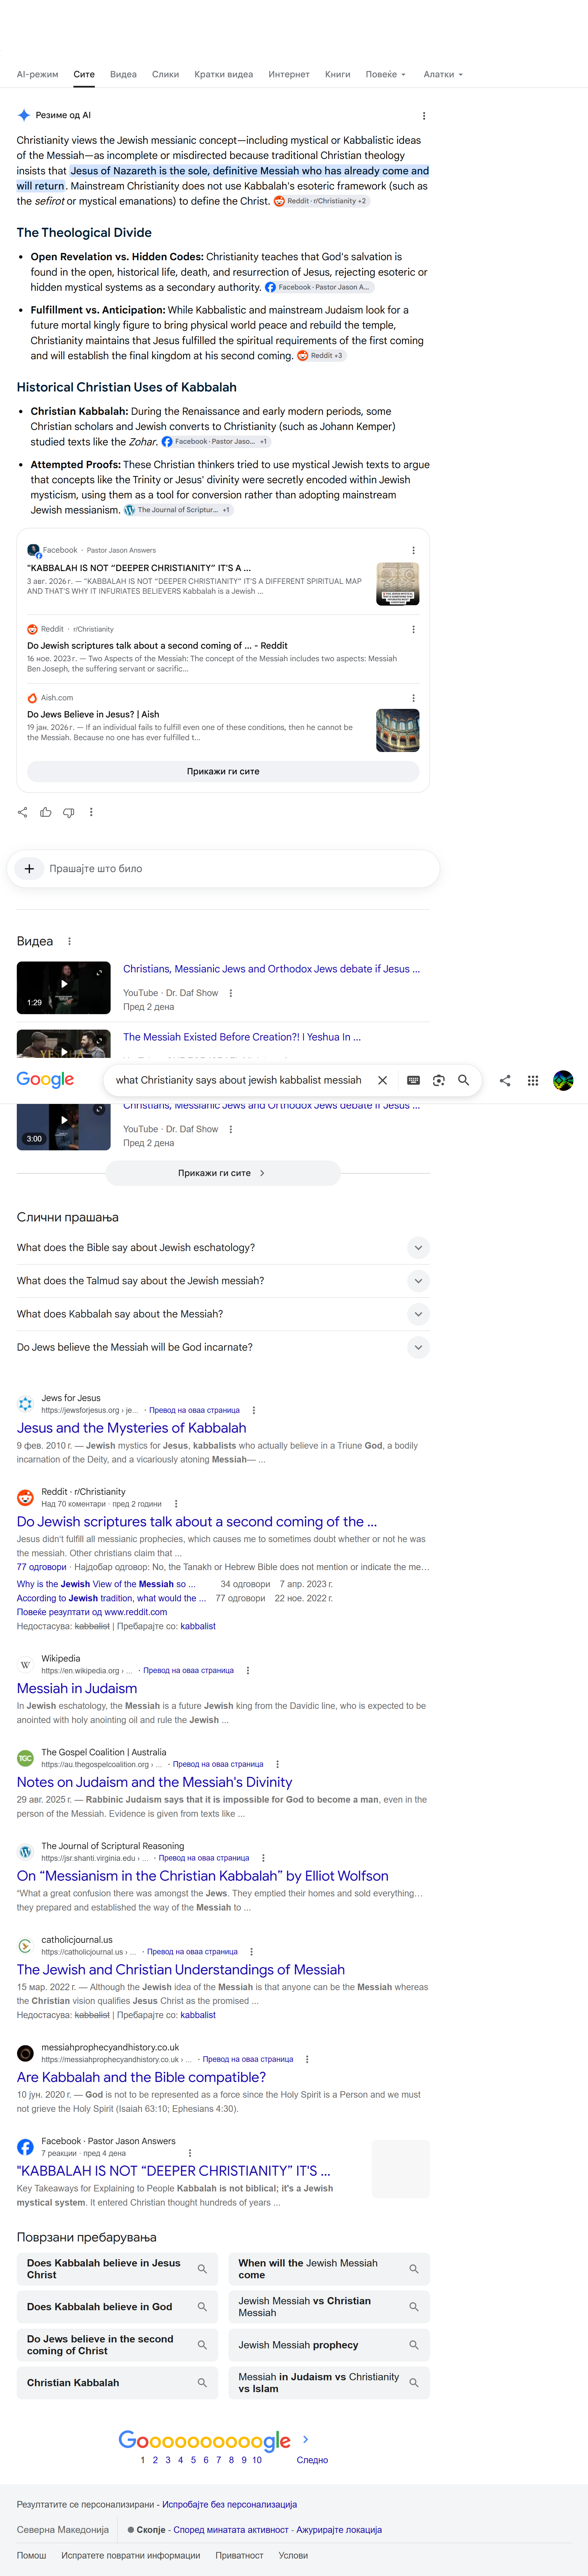The height and width of the screenshot is (2576, 588).
Task: Switch to the "Интернет" tab
Action: tap(289, 74)
